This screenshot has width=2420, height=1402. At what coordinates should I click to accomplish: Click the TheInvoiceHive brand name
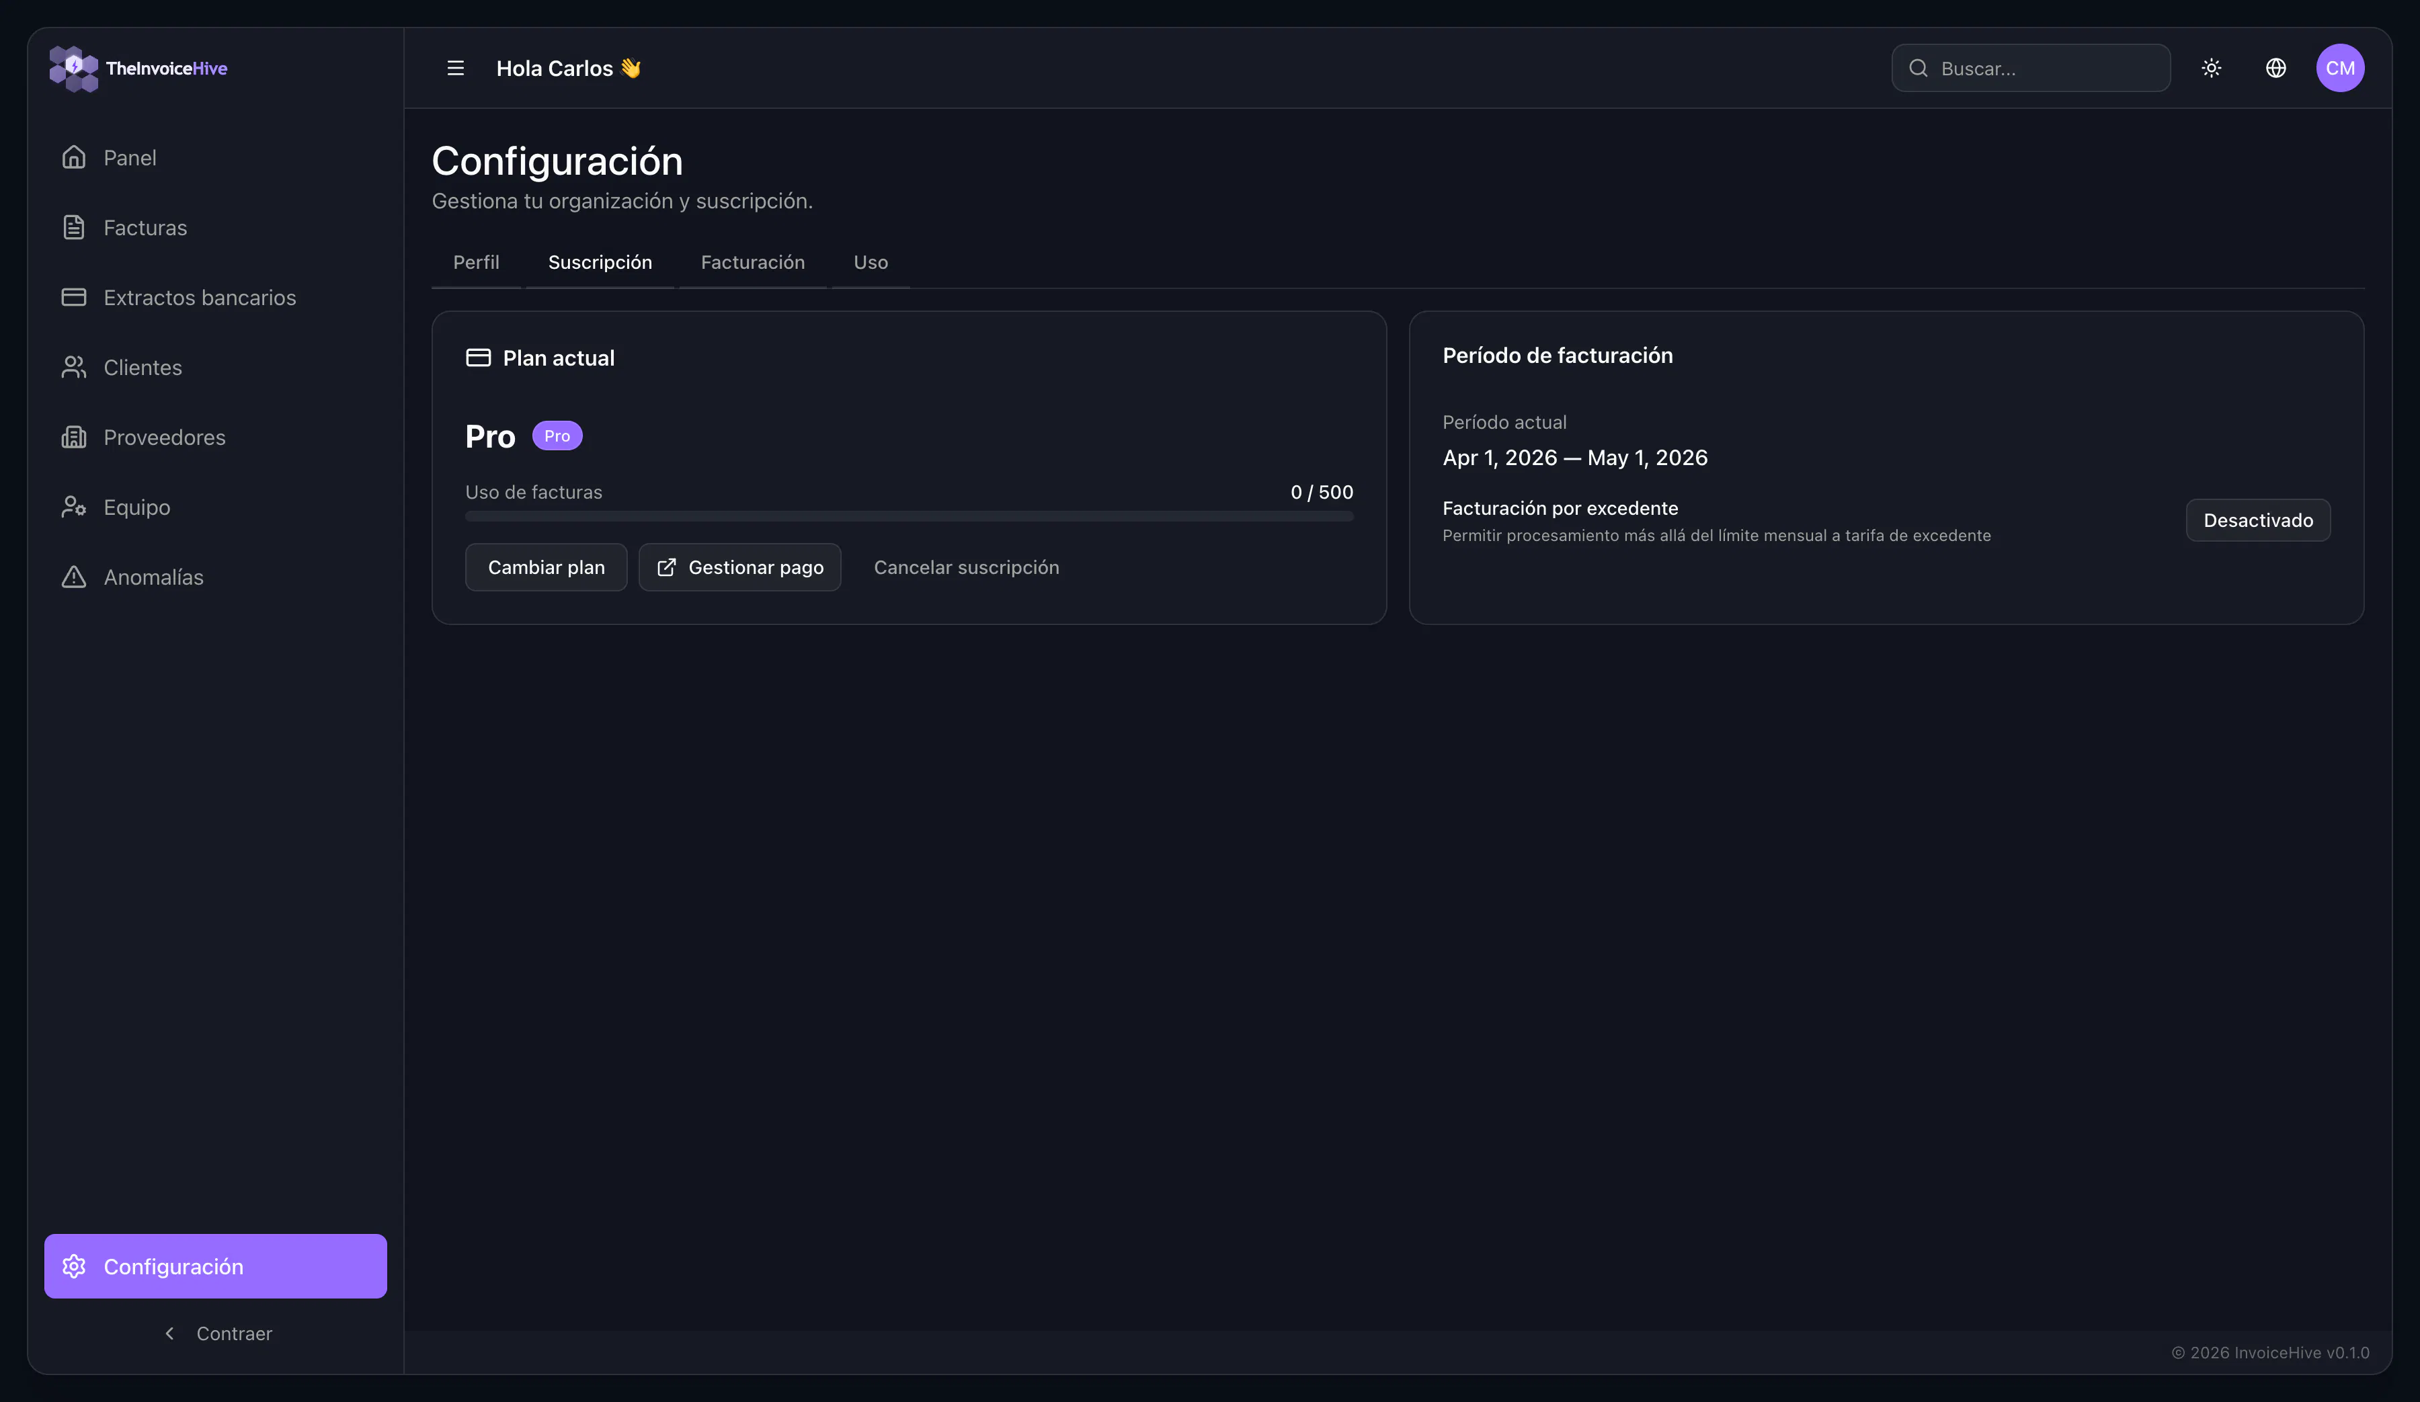coord(167,68)
